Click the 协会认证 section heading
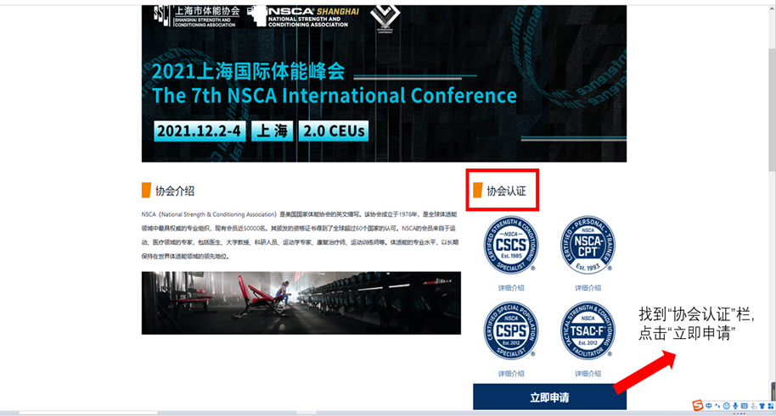This screenshot has width=776, height=416. click(506, 191)
